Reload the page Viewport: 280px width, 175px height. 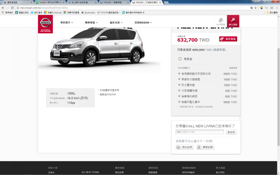(x=12, y=8)
